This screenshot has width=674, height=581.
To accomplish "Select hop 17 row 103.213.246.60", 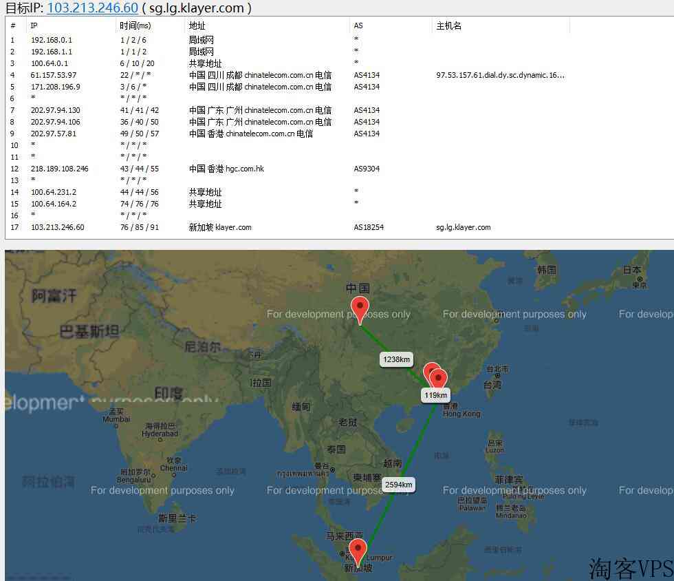I will [x=58, y=227].
